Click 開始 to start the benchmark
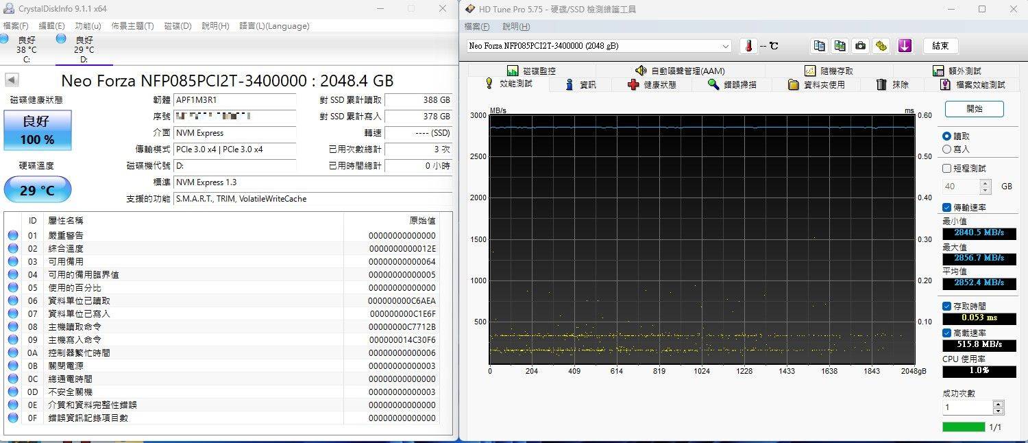Viewport: 1028px width, 443px height. click(x=974, y=108)
